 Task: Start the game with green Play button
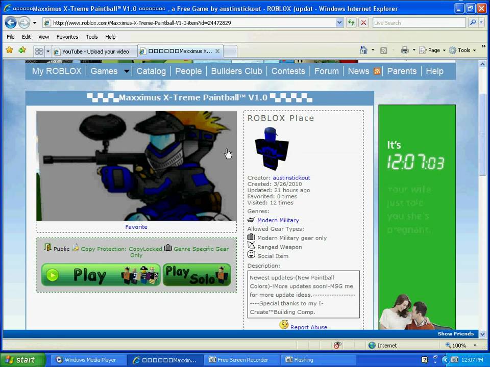point(101,275)
